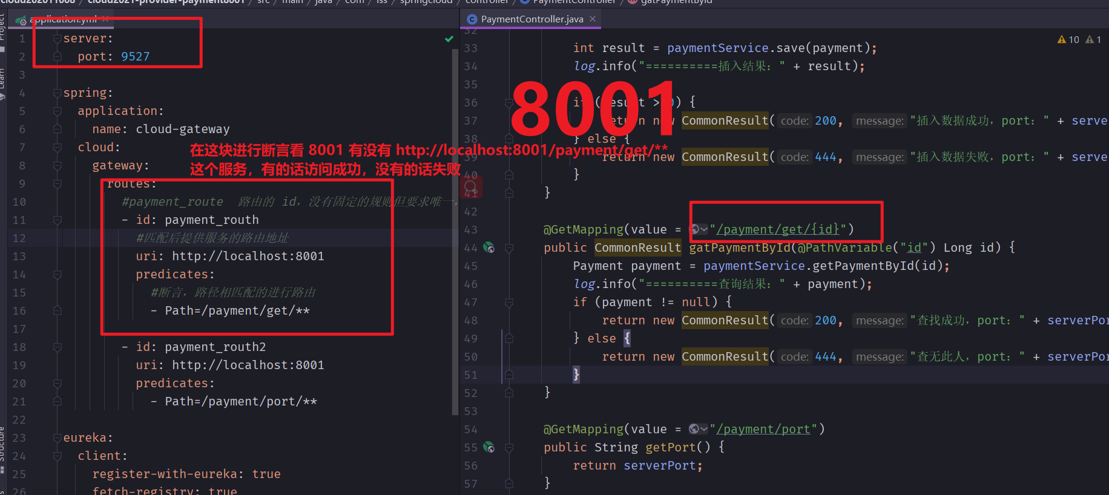
Task: Follow the "/payment/get/{id}" mapping link
Action: (778, 229)
